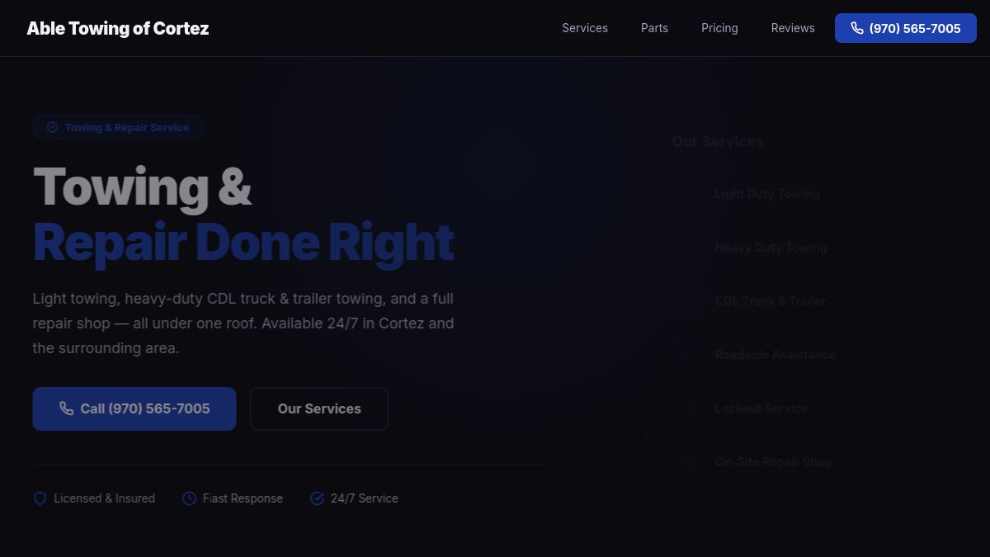
Task: Click the 24/7 Service text
Action: click(x=365, y=498)
